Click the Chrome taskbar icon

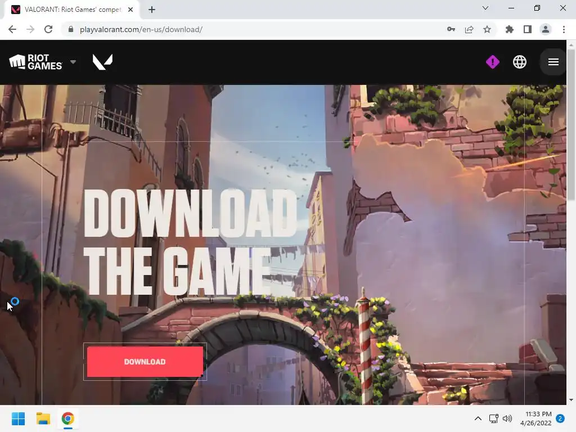(67, 418)
